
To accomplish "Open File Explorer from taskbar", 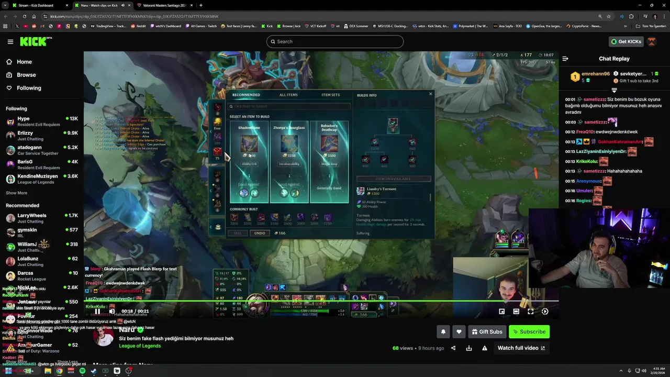I will tap(48, 371).
